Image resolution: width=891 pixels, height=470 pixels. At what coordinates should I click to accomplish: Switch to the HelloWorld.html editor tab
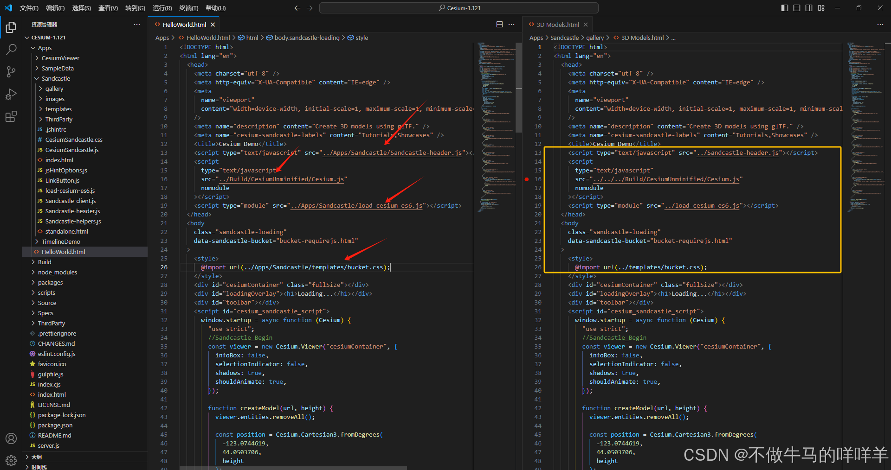click(184, 25)
